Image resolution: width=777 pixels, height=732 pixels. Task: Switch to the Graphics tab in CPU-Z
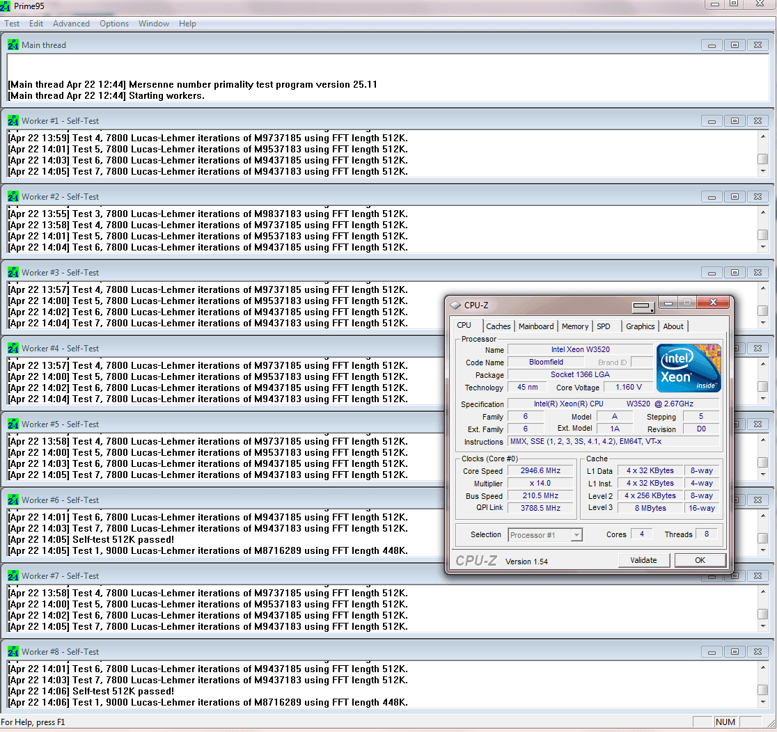(640, 326)
